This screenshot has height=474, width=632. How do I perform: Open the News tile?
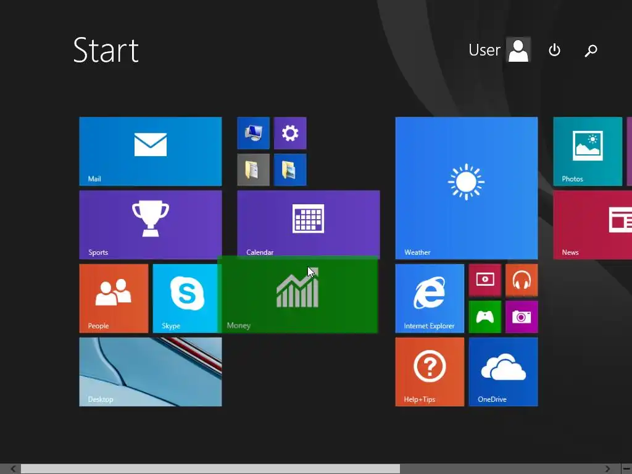(x=592, y=225)
